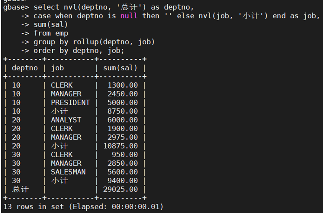Click the '总计' cell in the deptno column
323x213 pixels.
(21, 190)
